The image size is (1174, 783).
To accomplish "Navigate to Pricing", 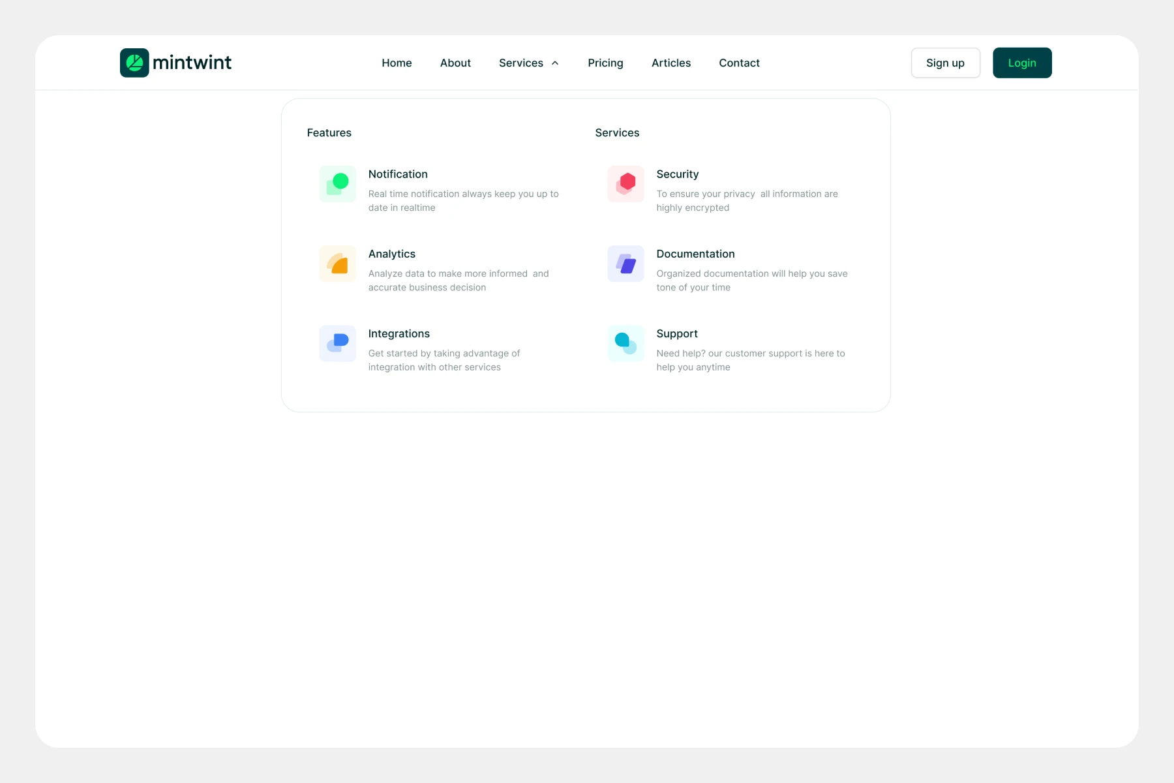I will click(x=605, y=63).
